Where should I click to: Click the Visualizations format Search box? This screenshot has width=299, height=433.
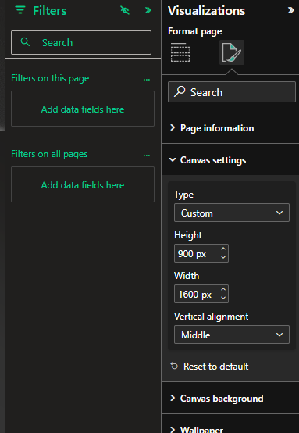coord(232,92)
